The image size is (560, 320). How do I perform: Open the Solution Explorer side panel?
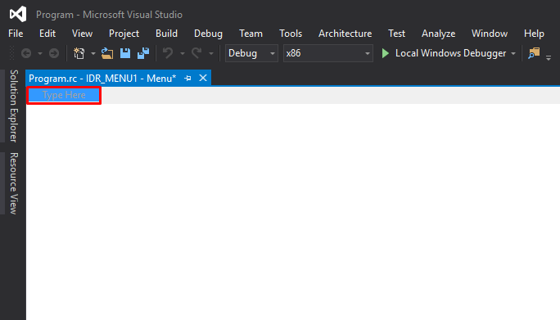tap(14, 106)
